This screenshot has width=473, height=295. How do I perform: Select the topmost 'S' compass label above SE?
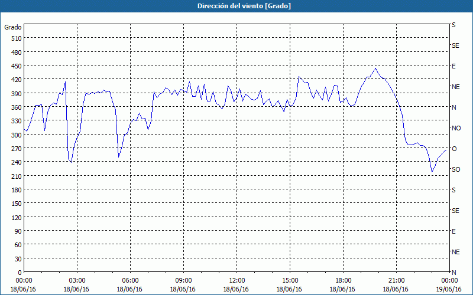coord(453,25)
